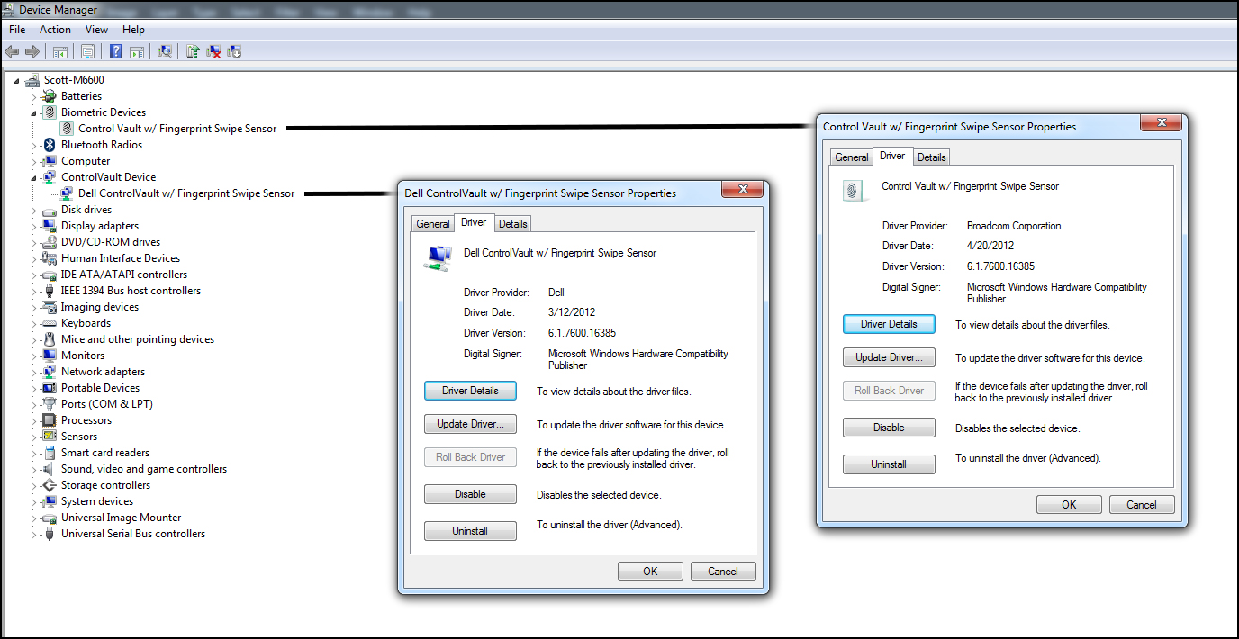Expand the IDE ATA/ATAPI controllers node
This screenshot has height=639, width=1239.
(x=34, y=274)
